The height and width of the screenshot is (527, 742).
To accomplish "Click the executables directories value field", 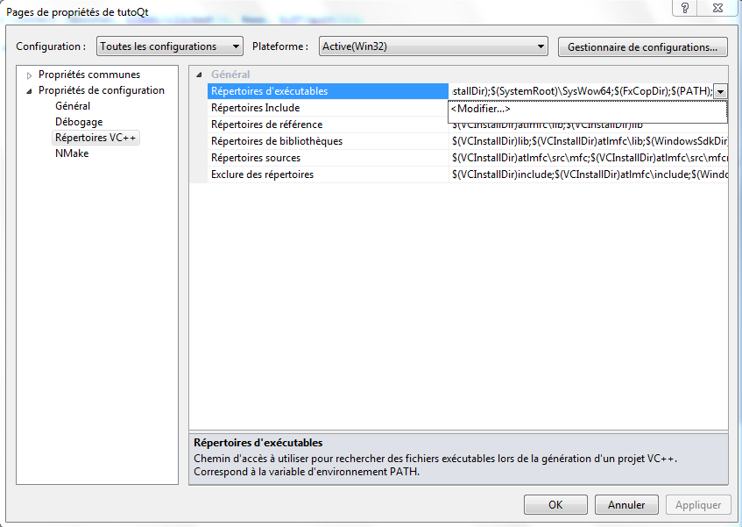I will click(x=581, y=91).
